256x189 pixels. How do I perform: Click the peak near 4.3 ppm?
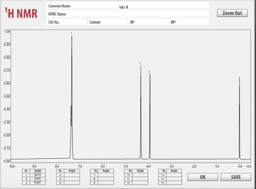141,112
